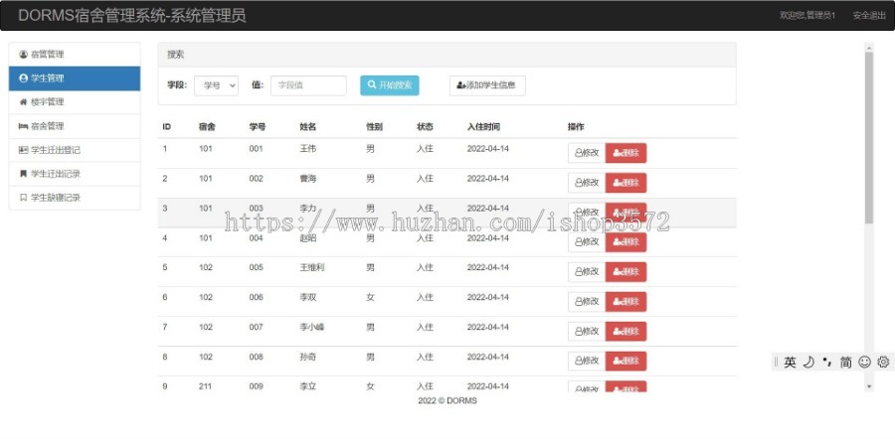This screenshot has width=895, height=439.
Task: Click the scrollbar up arrow
Action: click(x=869, y=48)
